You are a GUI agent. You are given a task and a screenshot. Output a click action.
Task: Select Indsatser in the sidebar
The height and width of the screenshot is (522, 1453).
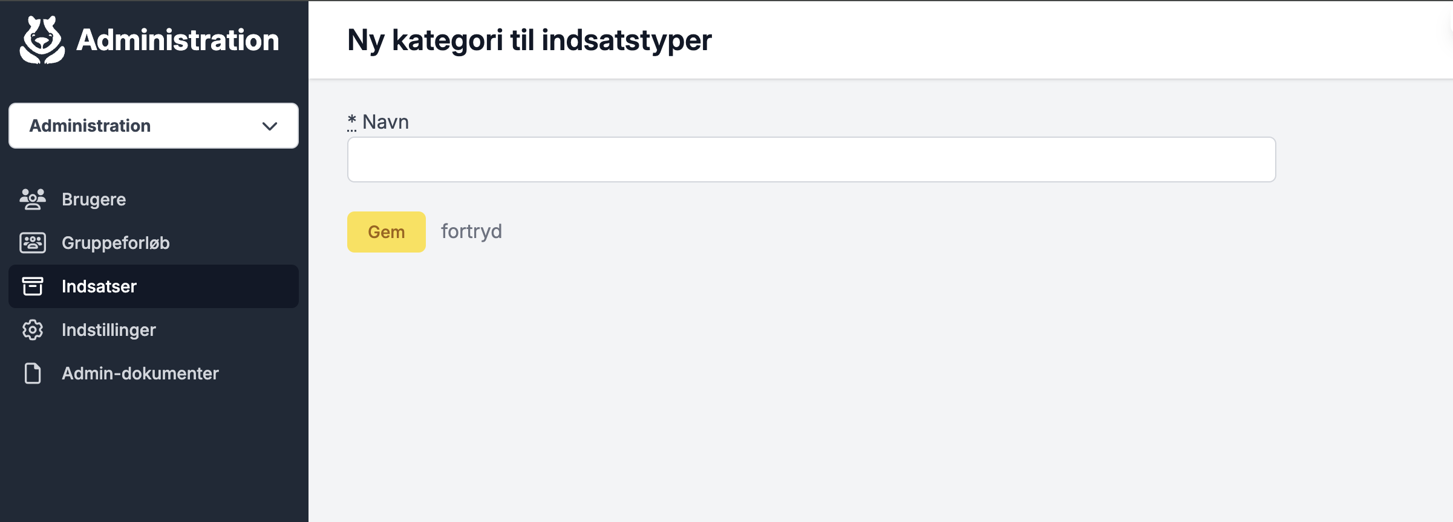(x=154, y=286)
